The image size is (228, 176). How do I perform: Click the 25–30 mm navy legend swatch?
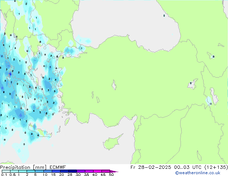click(x=73, y=171)
